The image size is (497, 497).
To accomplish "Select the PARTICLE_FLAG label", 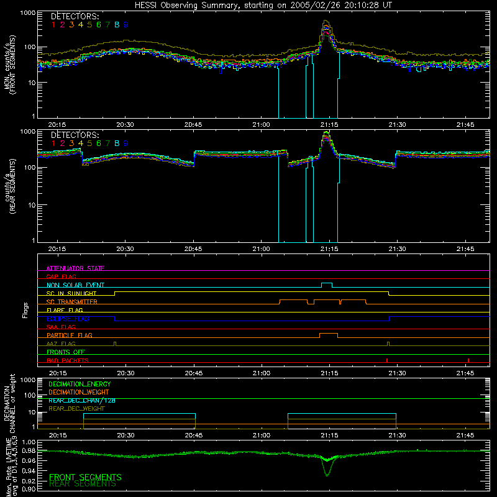I will tap(70, 335).
